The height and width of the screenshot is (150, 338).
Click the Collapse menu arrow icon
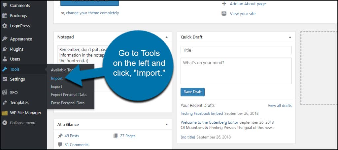point(5,123)
